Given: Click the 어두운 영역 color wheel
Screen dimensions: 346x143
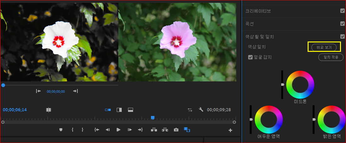Looking at the screenshot, I should click(269, 119).
